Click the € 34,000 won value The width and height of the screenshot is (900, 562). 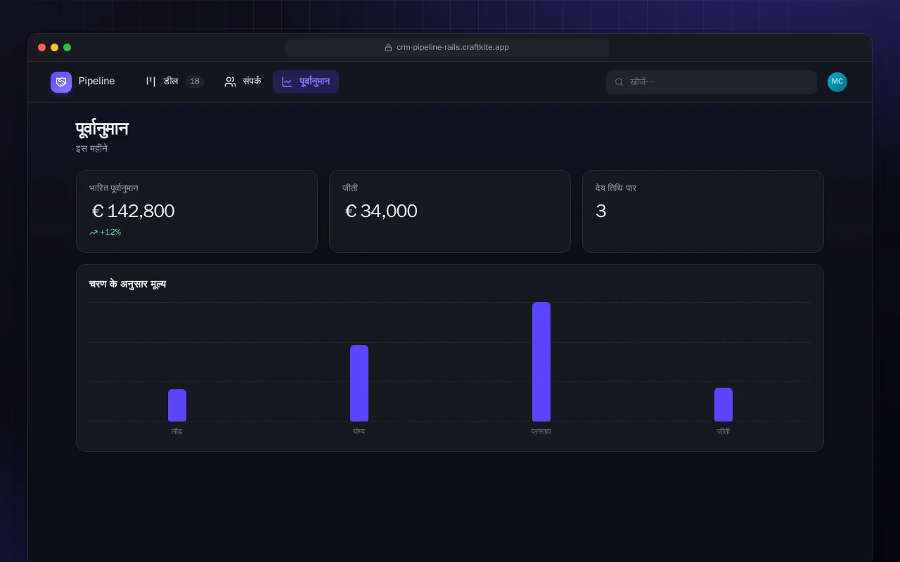coord(381,211)
